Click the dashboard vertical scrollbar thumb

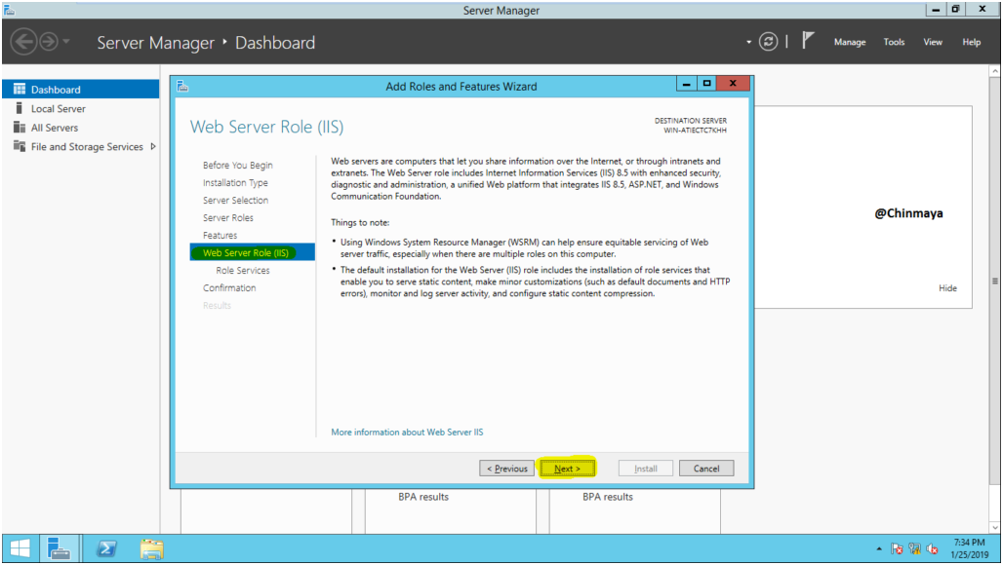[x=994, y=281]
